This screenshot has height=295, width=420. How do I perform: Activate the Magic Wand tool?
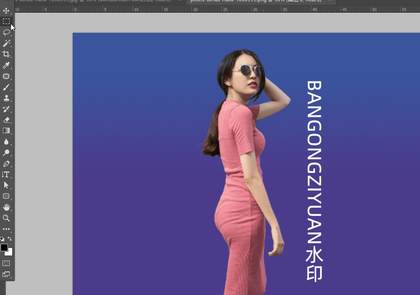[x=6, y=43]
